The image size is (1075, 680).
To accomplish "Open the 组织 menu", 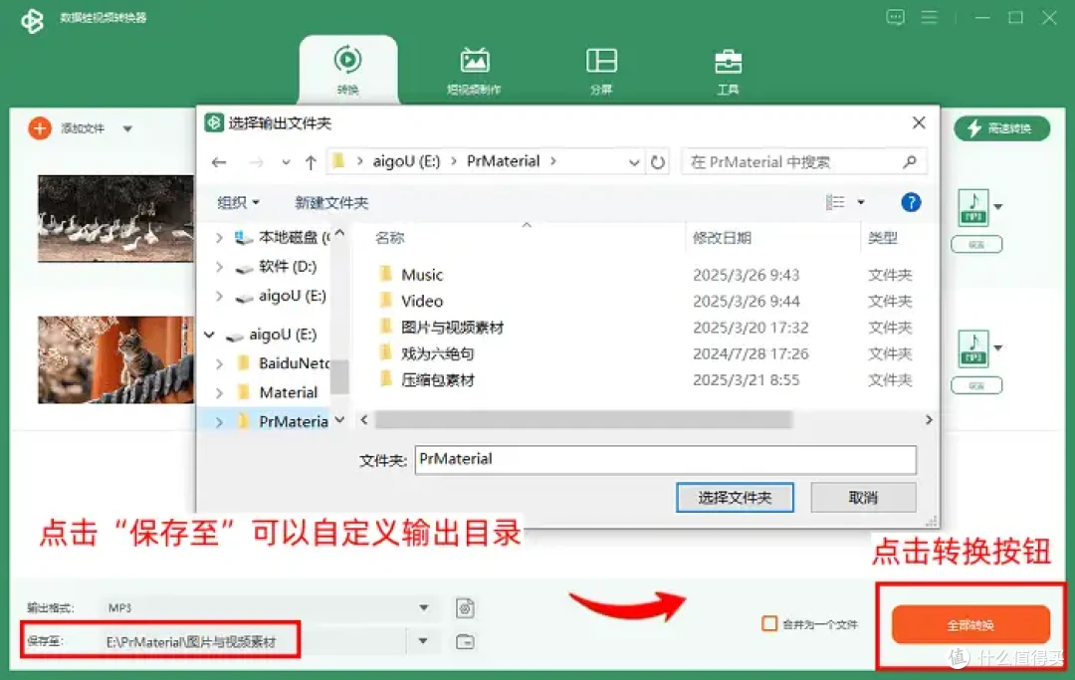I will click(238, 202).
